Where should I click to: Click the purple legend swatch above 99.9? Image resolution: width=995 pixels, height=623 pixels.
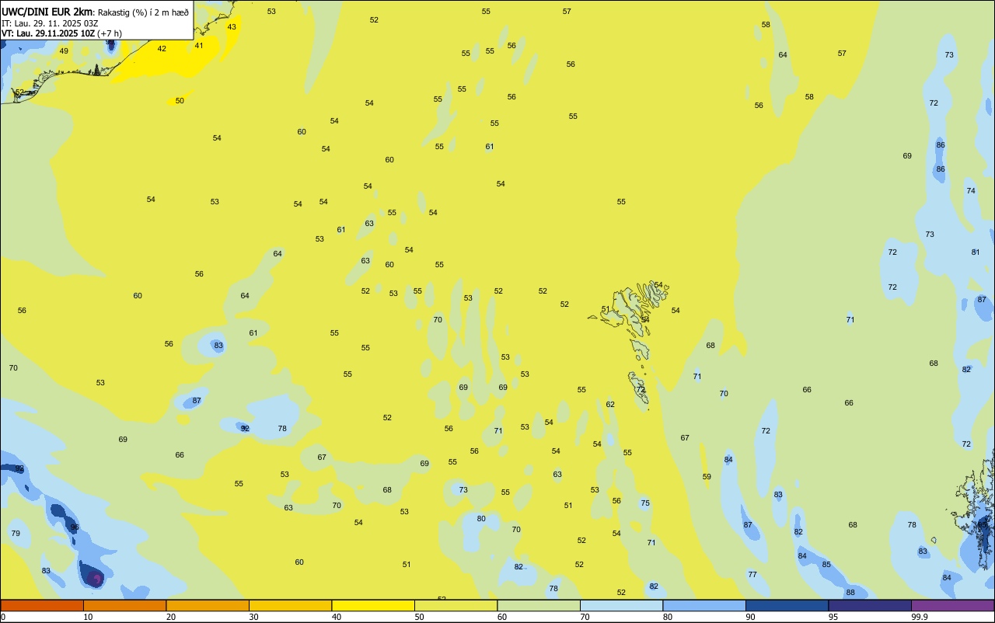coord(952,605)
